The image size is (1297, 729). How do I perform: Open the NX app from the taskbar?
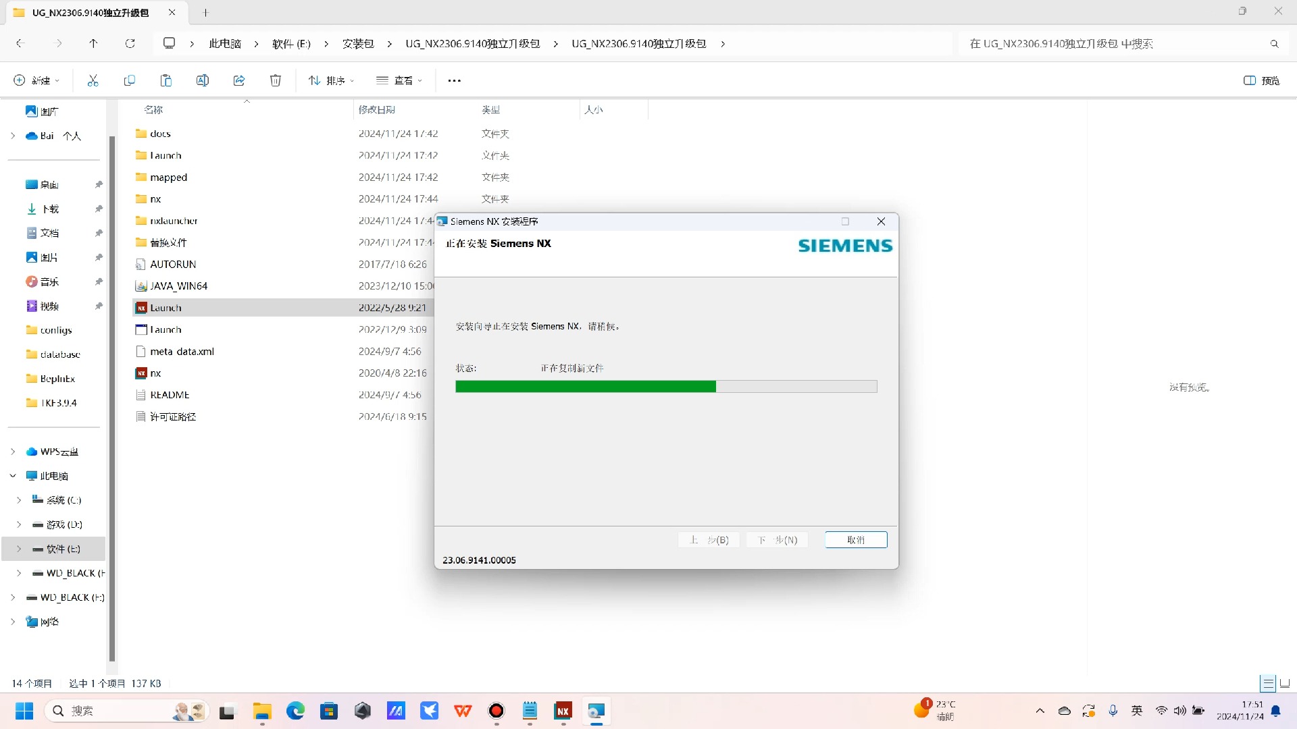tap(563, 711)
